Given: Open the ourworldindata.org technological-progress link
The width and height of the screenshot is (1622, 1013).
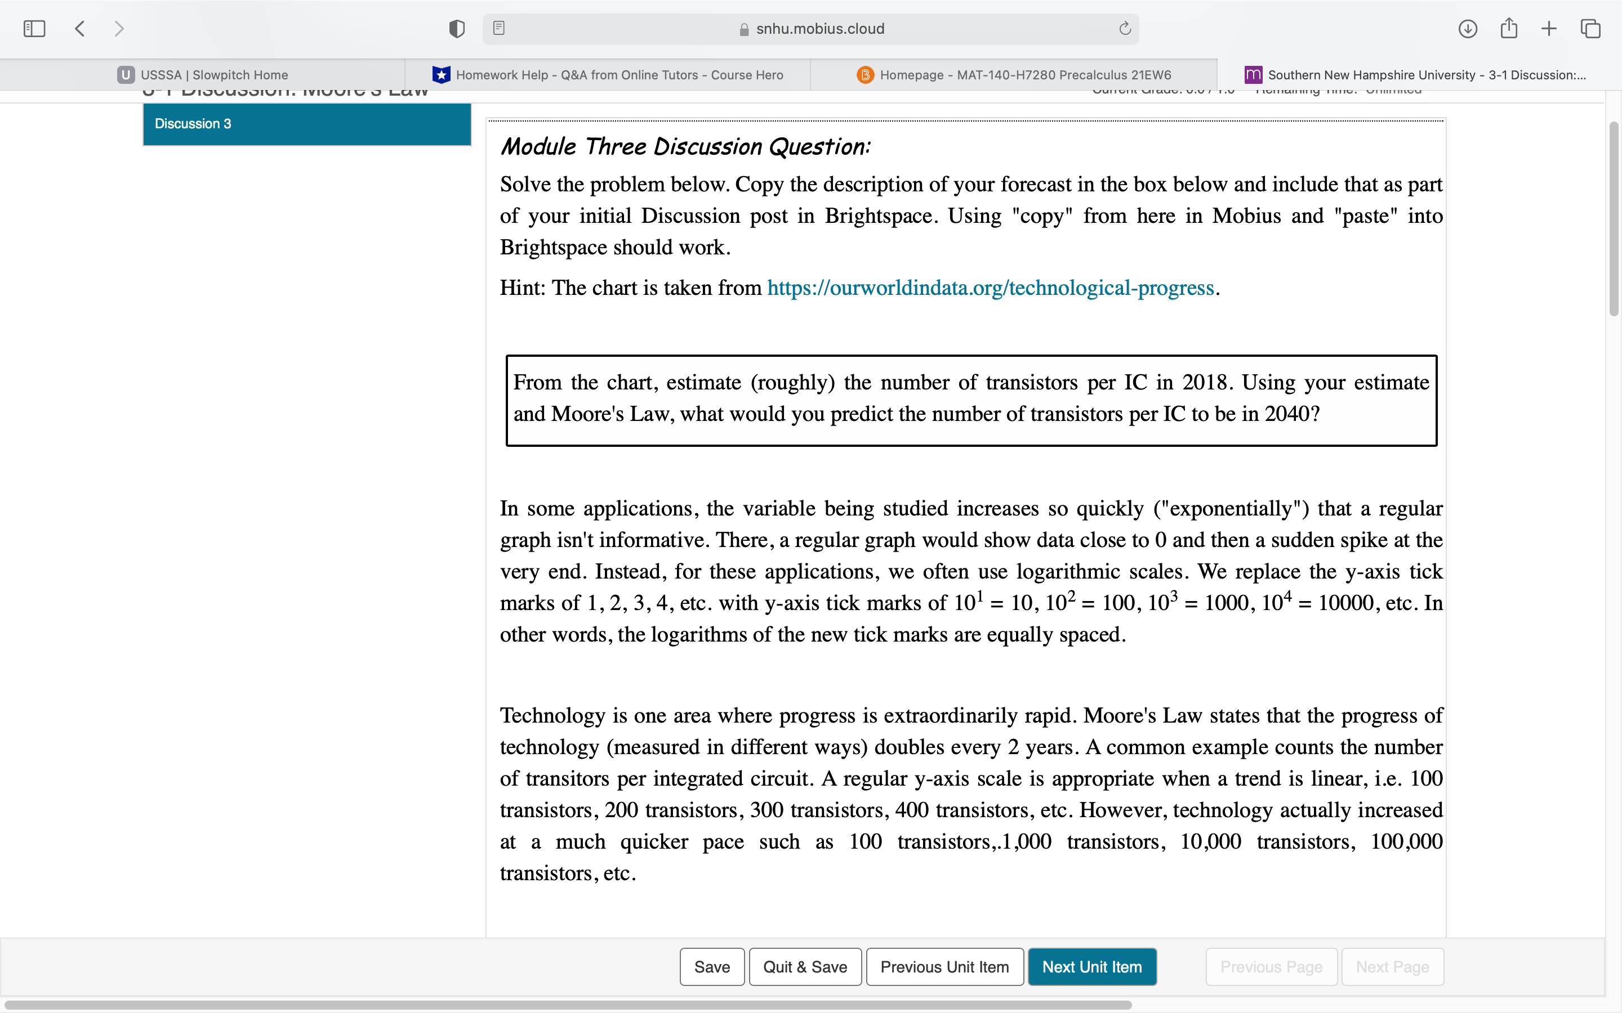Looking at the screenshot, I should coord(990,288).
